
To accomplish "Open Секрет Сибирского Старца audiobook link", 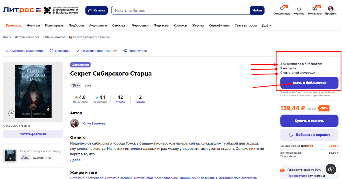I will click(x=40, y=151).
